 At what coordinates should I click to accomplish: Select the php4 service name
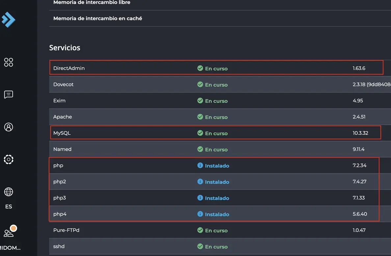[60, 214]
